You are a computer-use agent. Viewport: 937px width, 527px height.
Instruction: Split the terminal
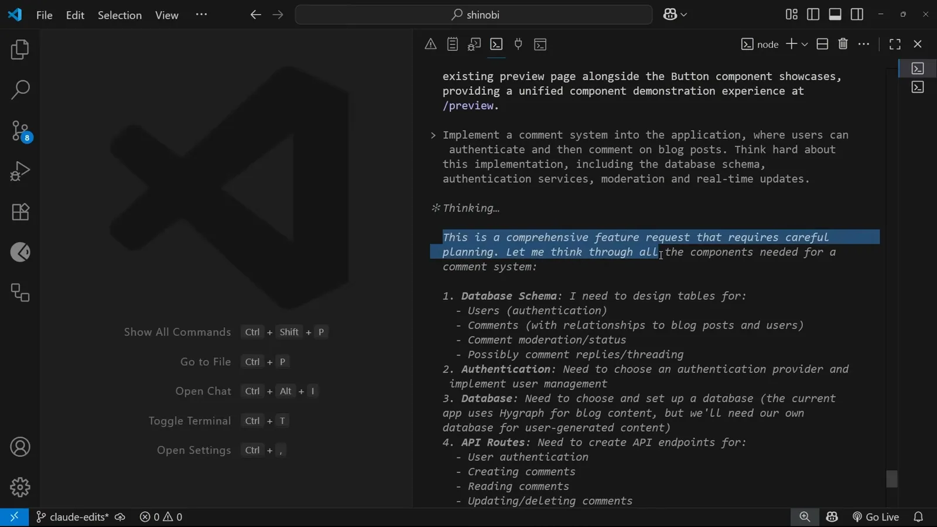tap(822, 44)
